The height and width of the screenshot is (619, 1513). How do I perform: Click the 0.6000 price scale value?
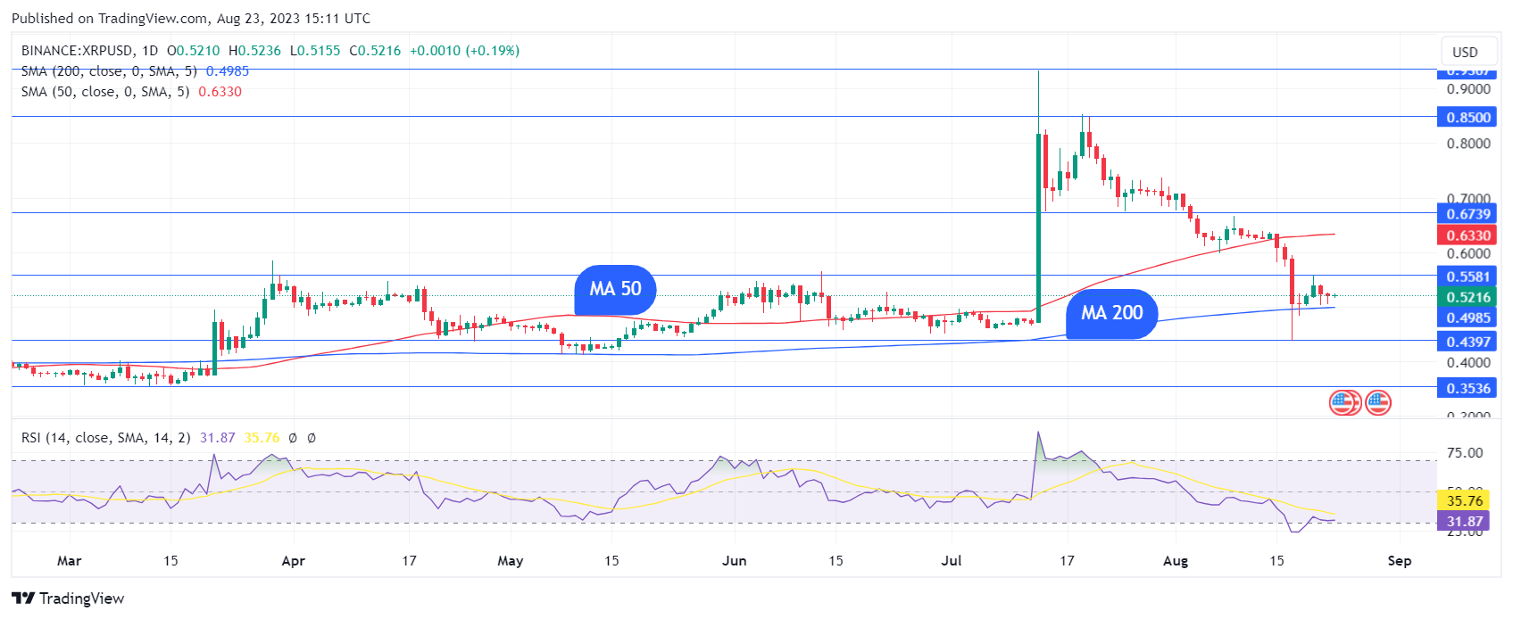tap(1468, 254)
